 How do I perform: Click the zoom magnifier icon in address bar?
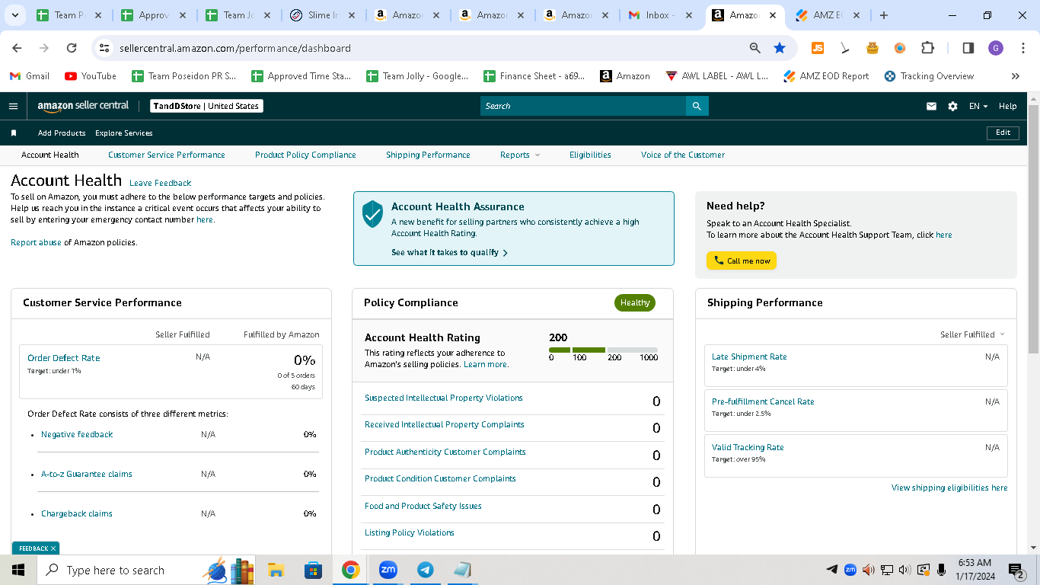(x=755, y=48)
